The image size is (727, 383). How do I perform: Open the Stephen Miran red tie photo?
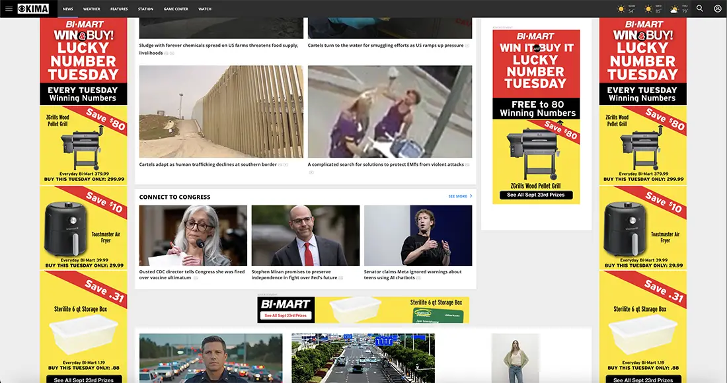[x=305, y=236]
